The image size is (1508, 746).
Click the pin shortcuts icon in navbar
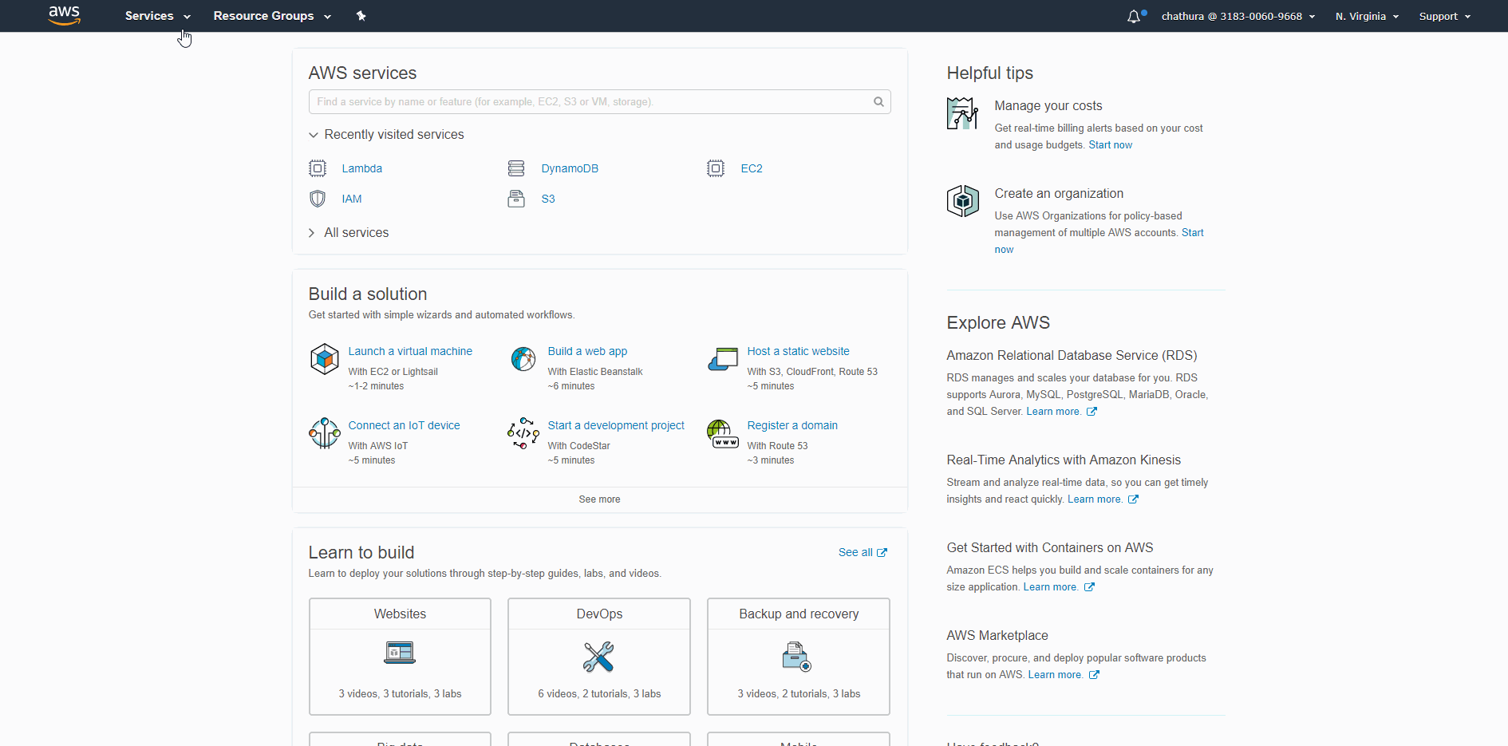(361, 16)
